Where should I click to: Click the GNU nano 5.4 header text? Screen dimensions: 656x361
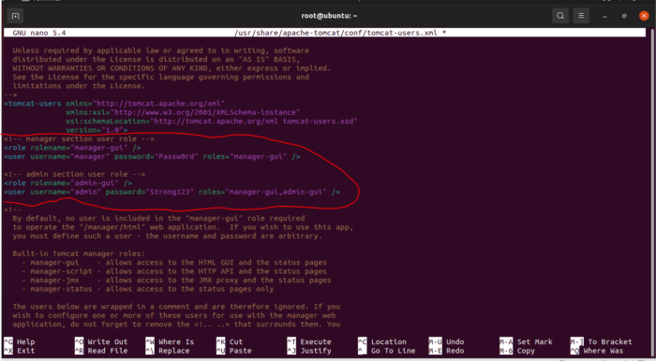pyautogui.click(x=39, y=33)
